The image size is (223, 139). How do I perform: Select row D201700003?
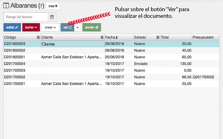111,70
